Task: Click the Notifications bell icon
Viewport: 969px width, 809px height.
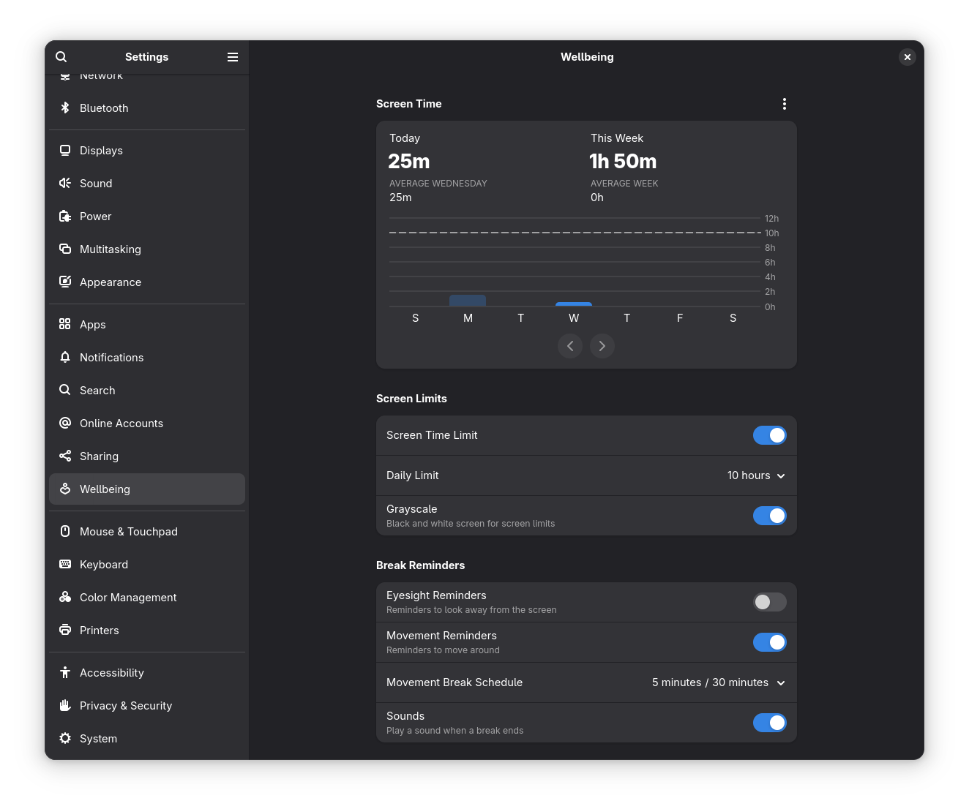Action: [x=65, y=357]
